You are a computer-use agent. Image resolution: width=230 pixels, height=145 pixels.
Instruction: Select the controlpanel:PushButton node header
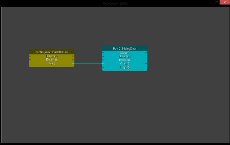point(51,52)
